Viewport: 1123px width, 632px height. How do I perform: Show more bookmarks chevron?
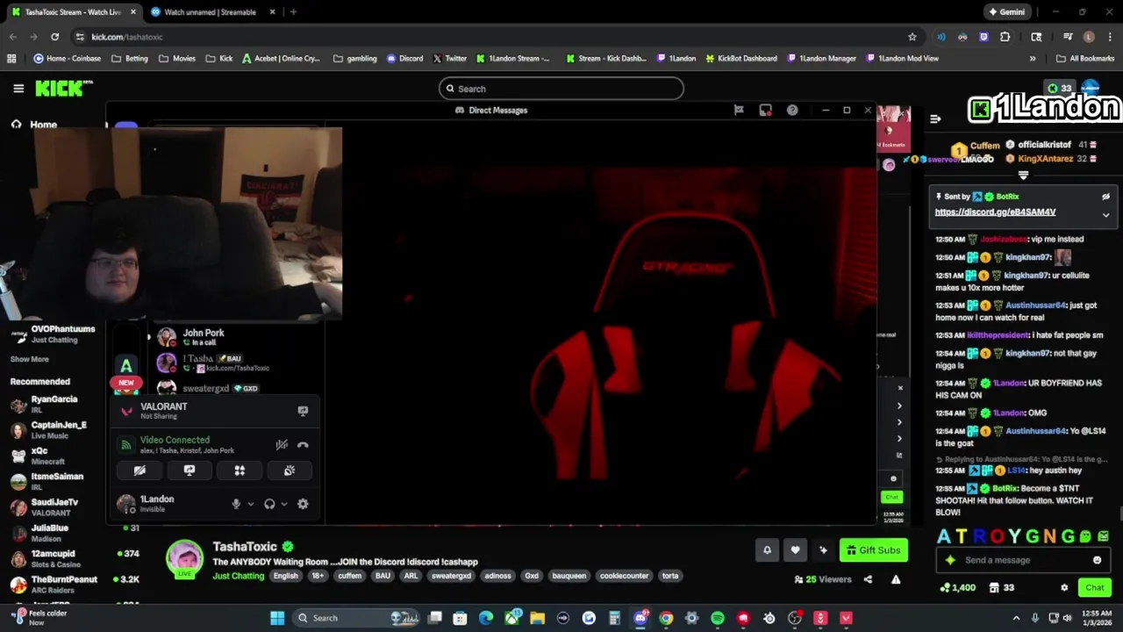(1032, 59)
